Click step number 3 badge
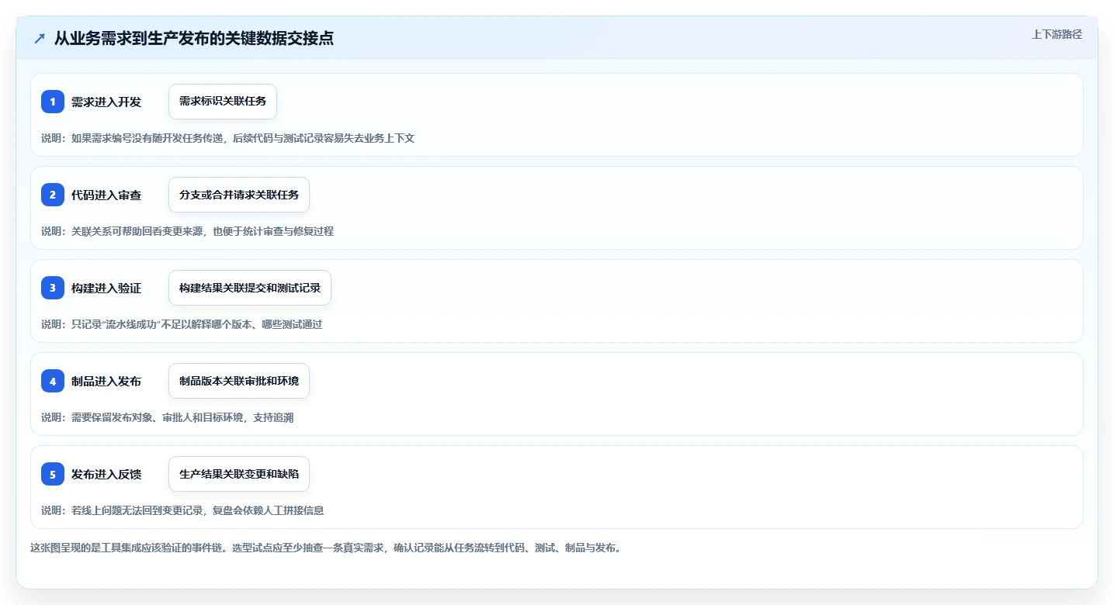 pyautogui.click(x=53, y=288)
